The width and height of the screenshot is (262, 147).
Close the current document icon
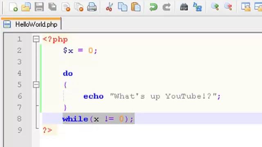65,7
